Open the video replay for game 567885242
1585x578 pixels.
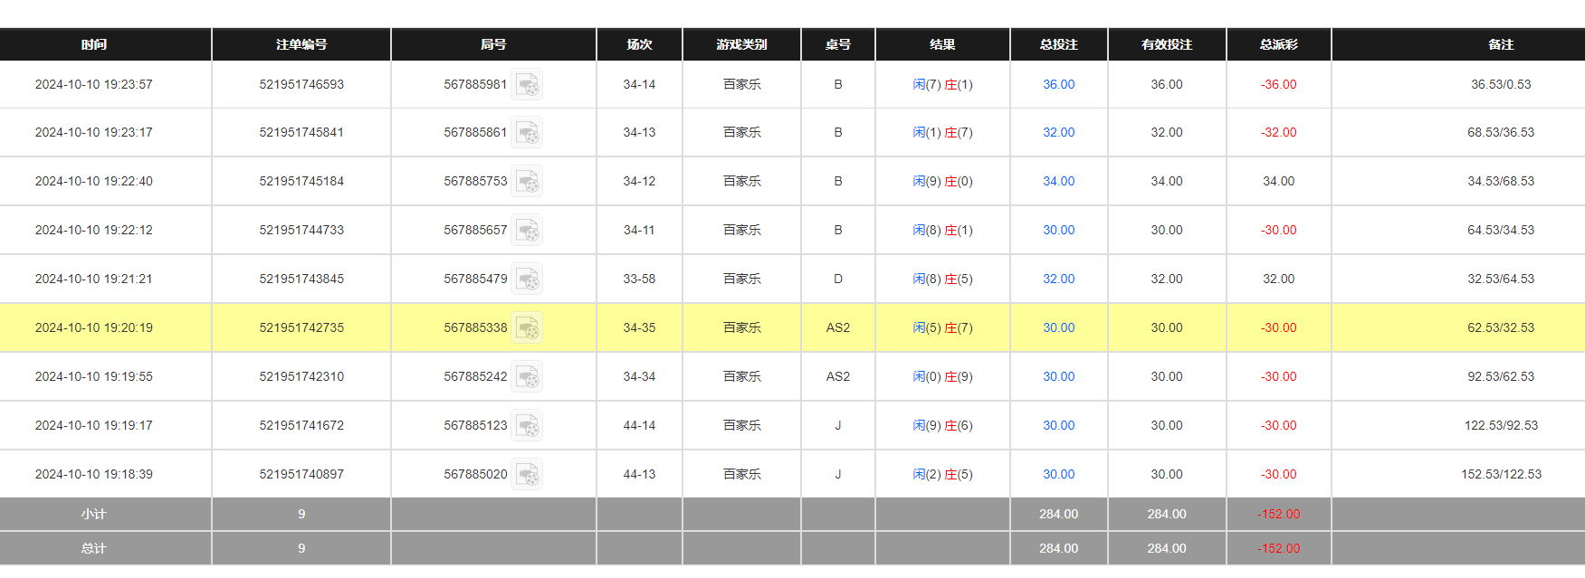[x=528, y=376]
